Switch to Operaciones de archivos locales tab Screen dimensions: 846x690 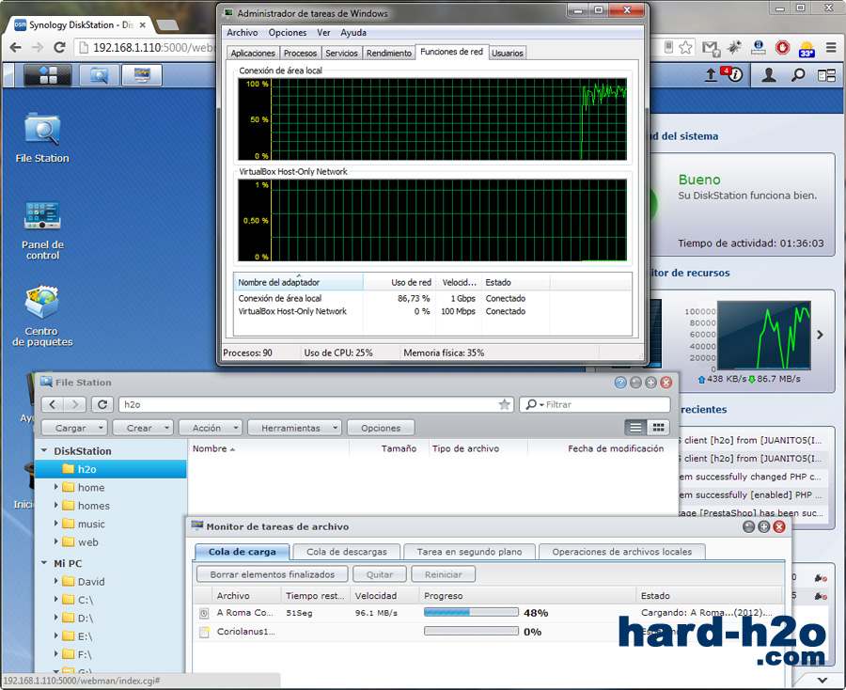(622, 552)
